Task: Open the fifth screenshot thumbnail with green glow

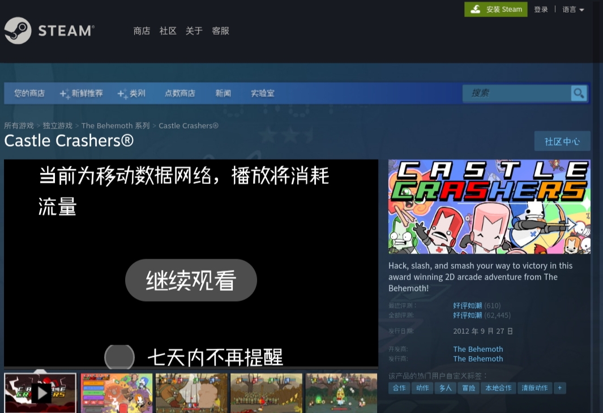Action: point(341,393)
